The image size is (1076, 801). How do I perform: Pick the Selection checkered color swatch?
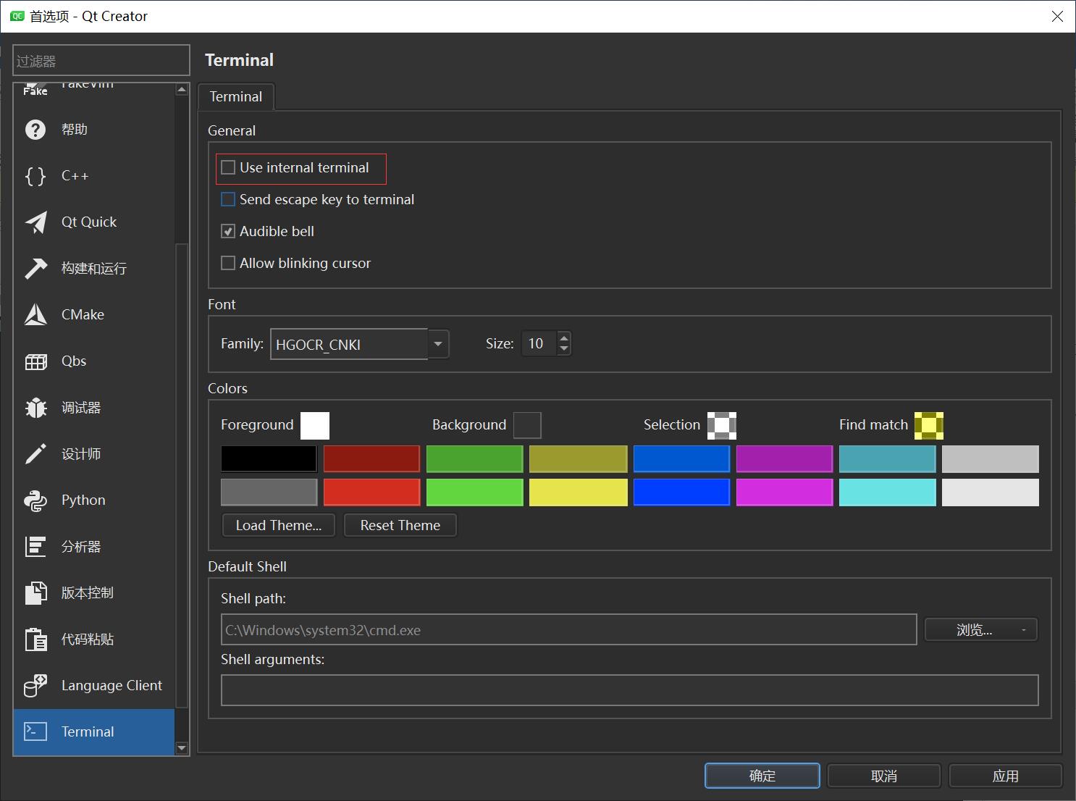[722, 425]
